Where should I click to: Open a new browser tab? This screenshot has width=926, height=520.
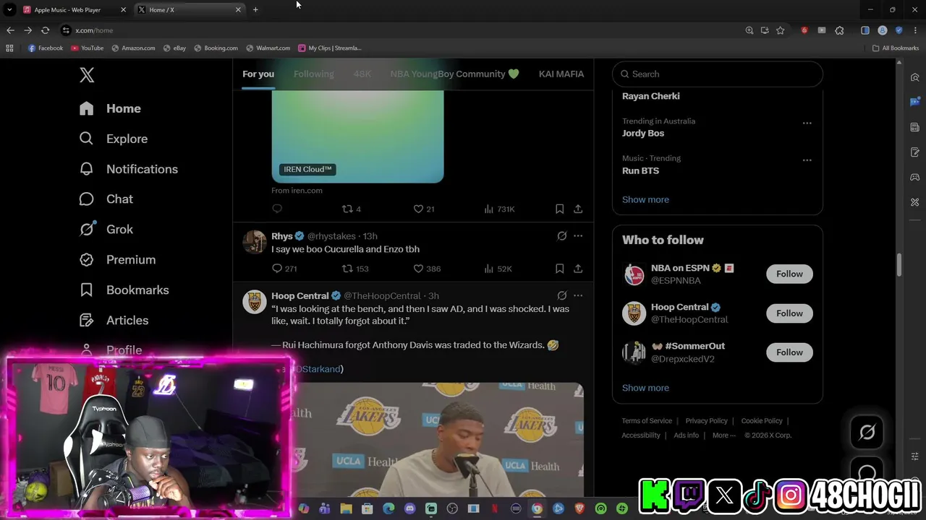(255, 9)
